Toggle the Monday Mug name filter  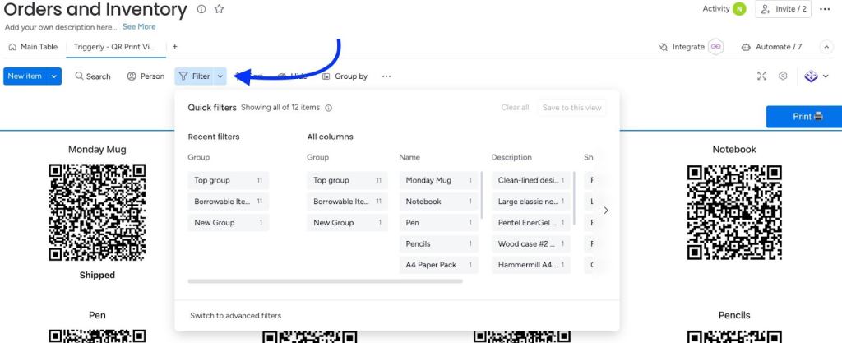pyautogui.click(x=439, y=180)
